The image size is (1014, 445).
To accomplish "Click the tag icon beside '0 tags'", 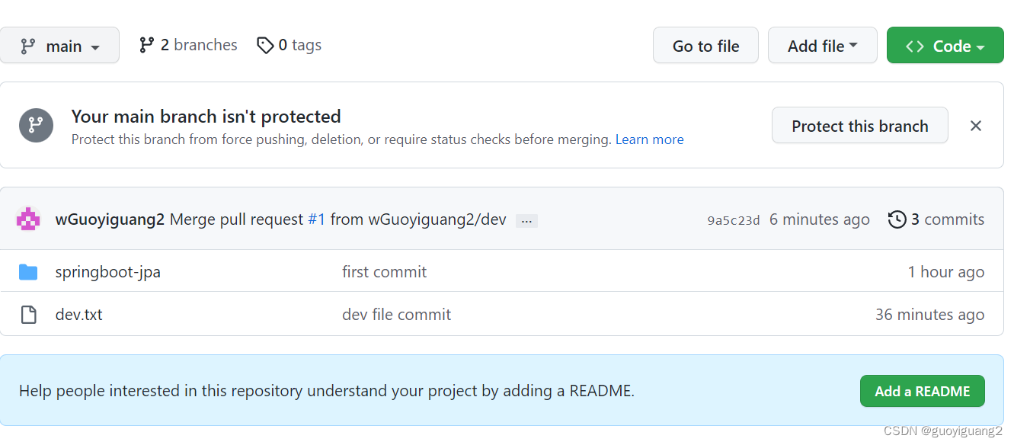I will (x=265, y=46).
